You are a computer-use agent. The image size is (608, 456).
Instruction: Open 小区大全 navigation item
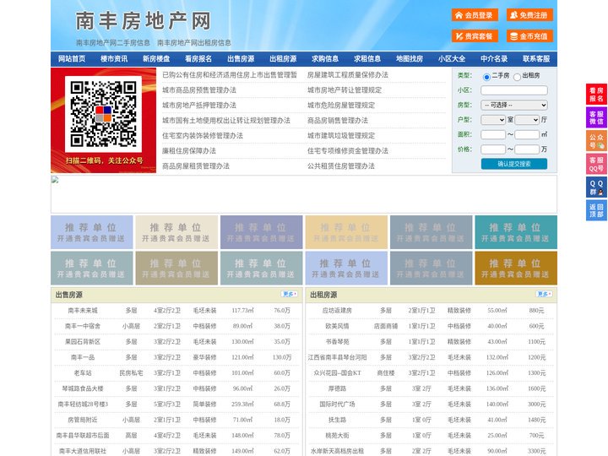tap(452, 59)
